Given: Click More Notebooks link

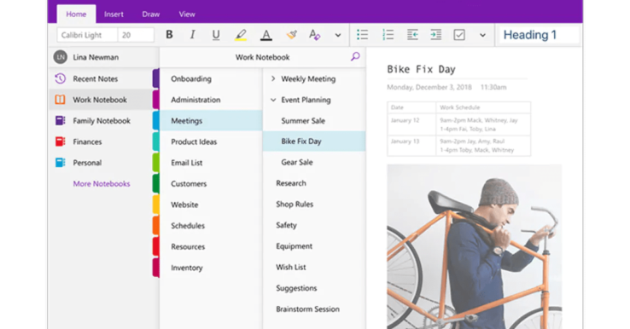Looking at the screenshot, I should point(102,183).
